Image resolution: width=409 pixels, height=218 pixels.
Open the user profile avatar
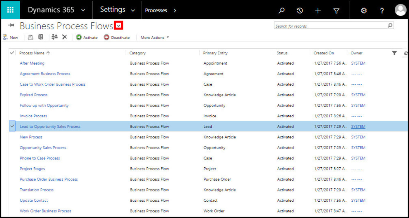tap(400, 10)
